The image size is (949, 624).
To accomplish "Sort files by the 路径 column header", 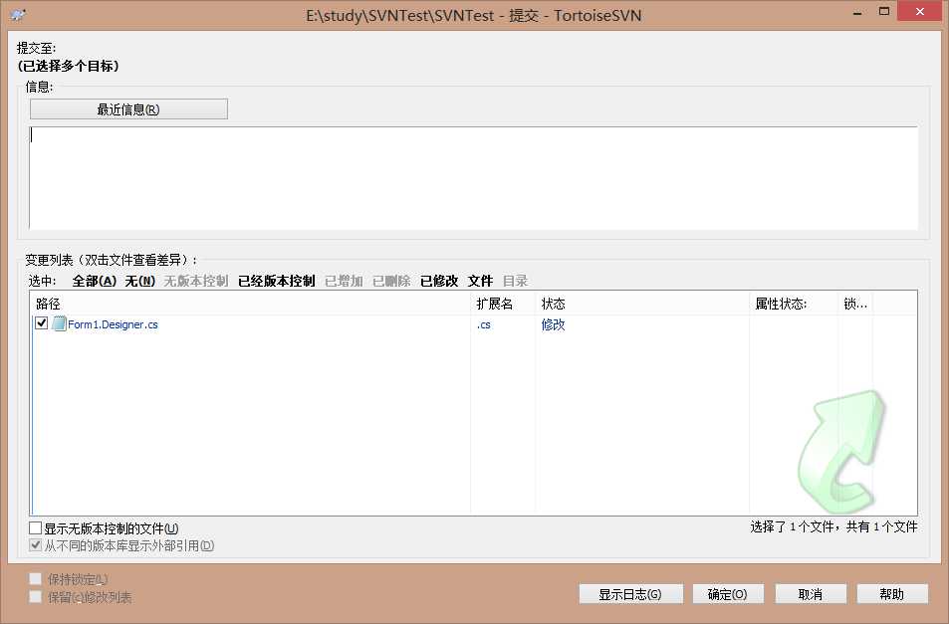I will [46, 303].
